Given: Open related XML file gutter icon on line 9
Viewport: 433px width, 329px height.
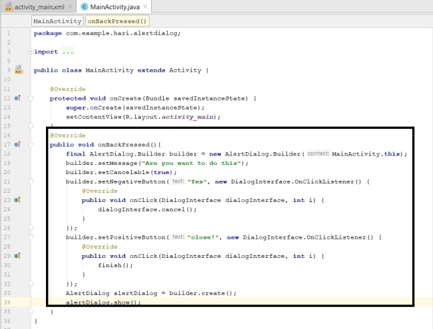Looking at the screenshot, I should (19, 70).
